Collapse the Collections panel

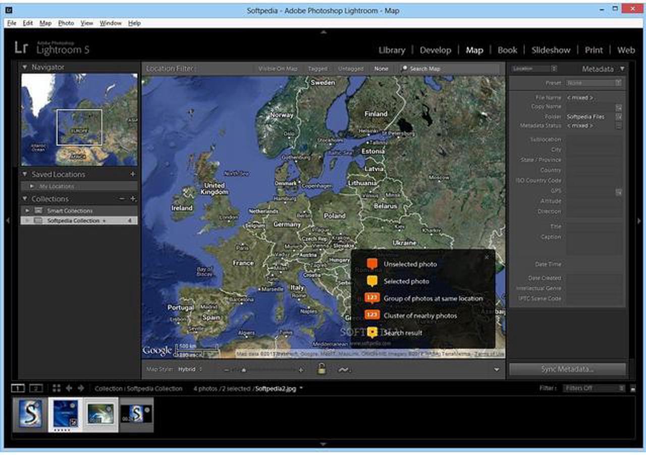(x=24, y=199)
